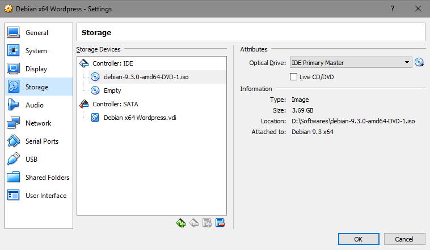Viewport: 430px width, 250px height.
Task: Confirm settings with OK button
Action: point(359,239)
